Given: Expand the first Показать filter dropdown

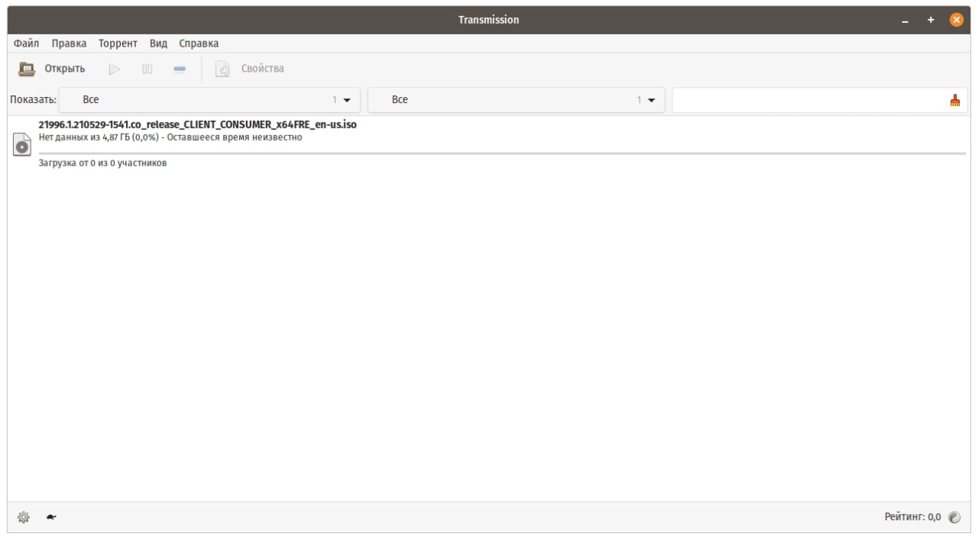Looking at the screenshot, I should 209,100.
